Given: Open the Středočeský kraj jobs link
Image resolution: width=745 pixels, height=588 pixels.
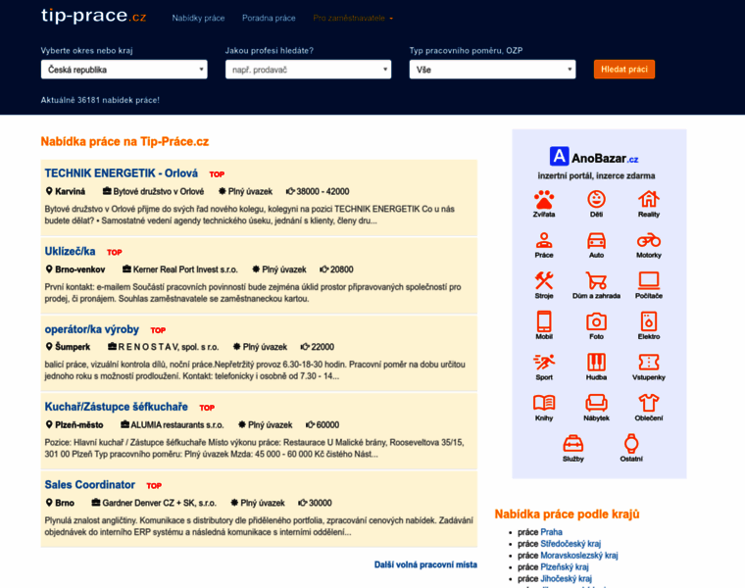Looking at the screenshot, I should [571, 544].
